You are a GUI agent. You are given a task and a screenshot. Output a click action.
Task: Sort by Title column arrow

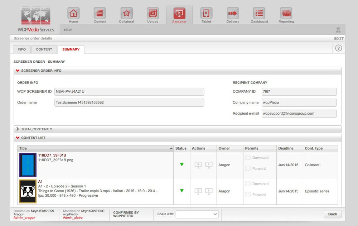[x=171, y=149]
